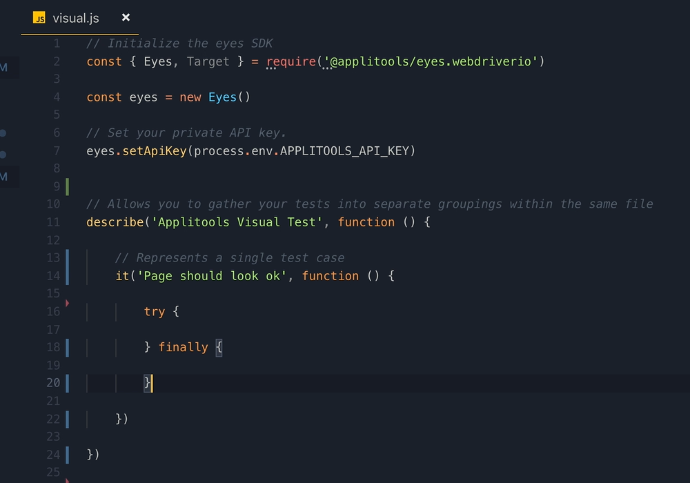Select the visual.js editor tab
The width and height of the screenshot is (690, 483).
[x=76, y=18]
